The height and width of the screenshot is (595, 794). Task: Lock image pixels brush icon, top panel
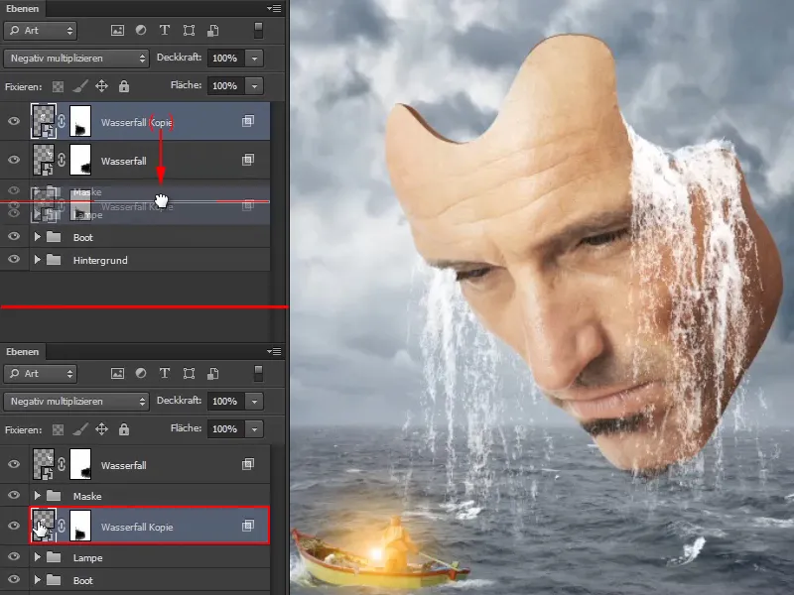(x=79, y=86)
